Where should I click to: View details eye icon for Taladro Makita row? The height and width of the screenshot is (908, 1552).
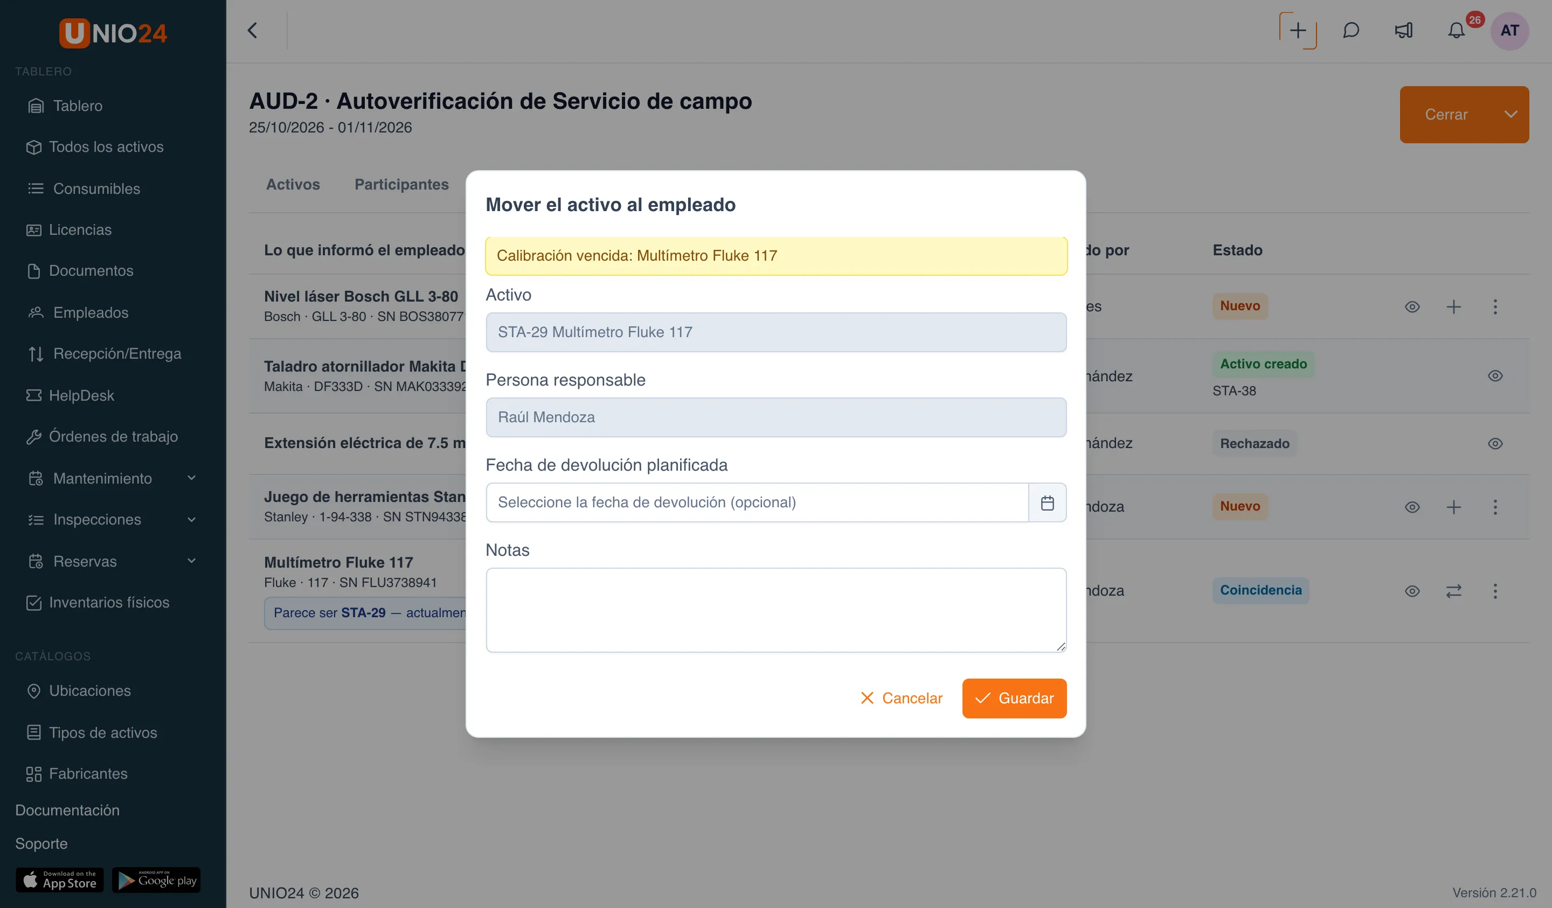(1495, 375)
